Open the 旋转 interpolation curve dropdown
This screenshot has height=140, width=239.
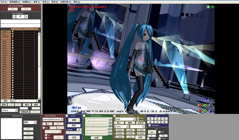35,122
